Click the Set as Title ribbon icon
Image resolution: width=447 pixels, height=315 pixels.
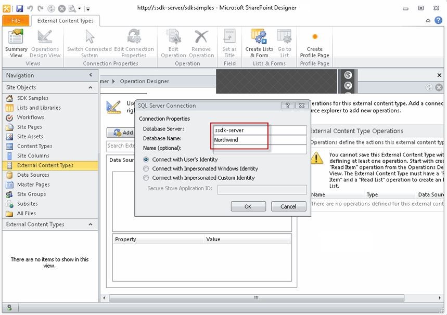[x=229, y=44]
